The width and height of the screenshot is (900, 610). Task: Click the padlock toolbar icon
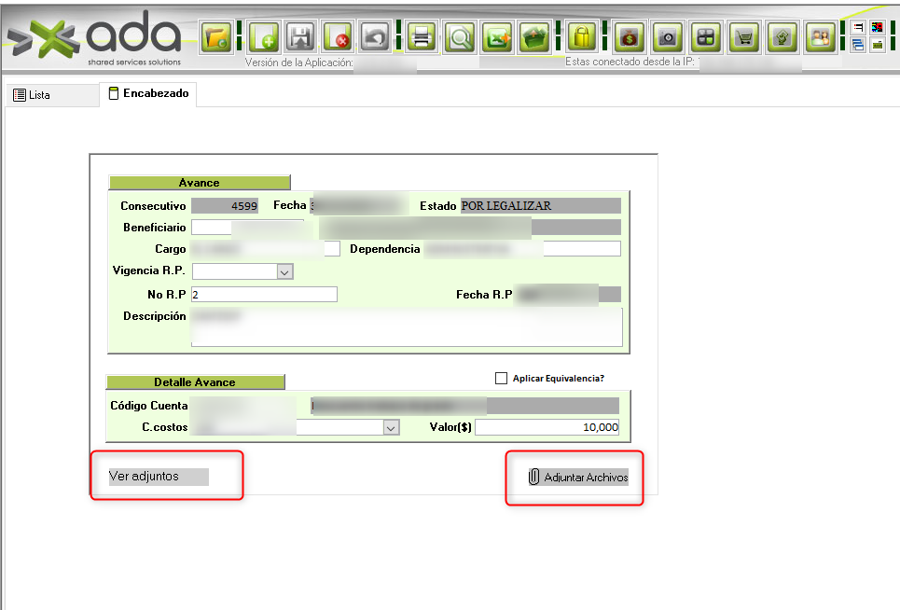point(582,37)
